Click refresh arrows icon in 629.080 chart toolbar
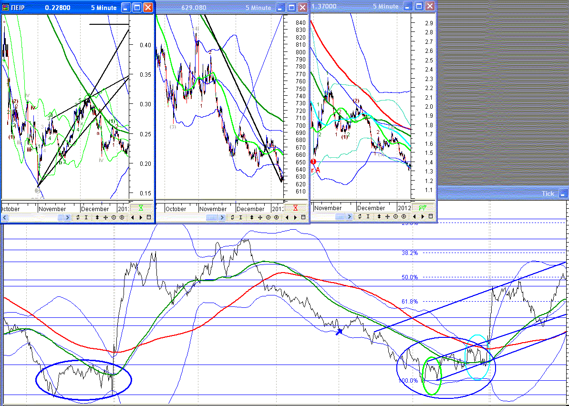 [x=233, y=217]
